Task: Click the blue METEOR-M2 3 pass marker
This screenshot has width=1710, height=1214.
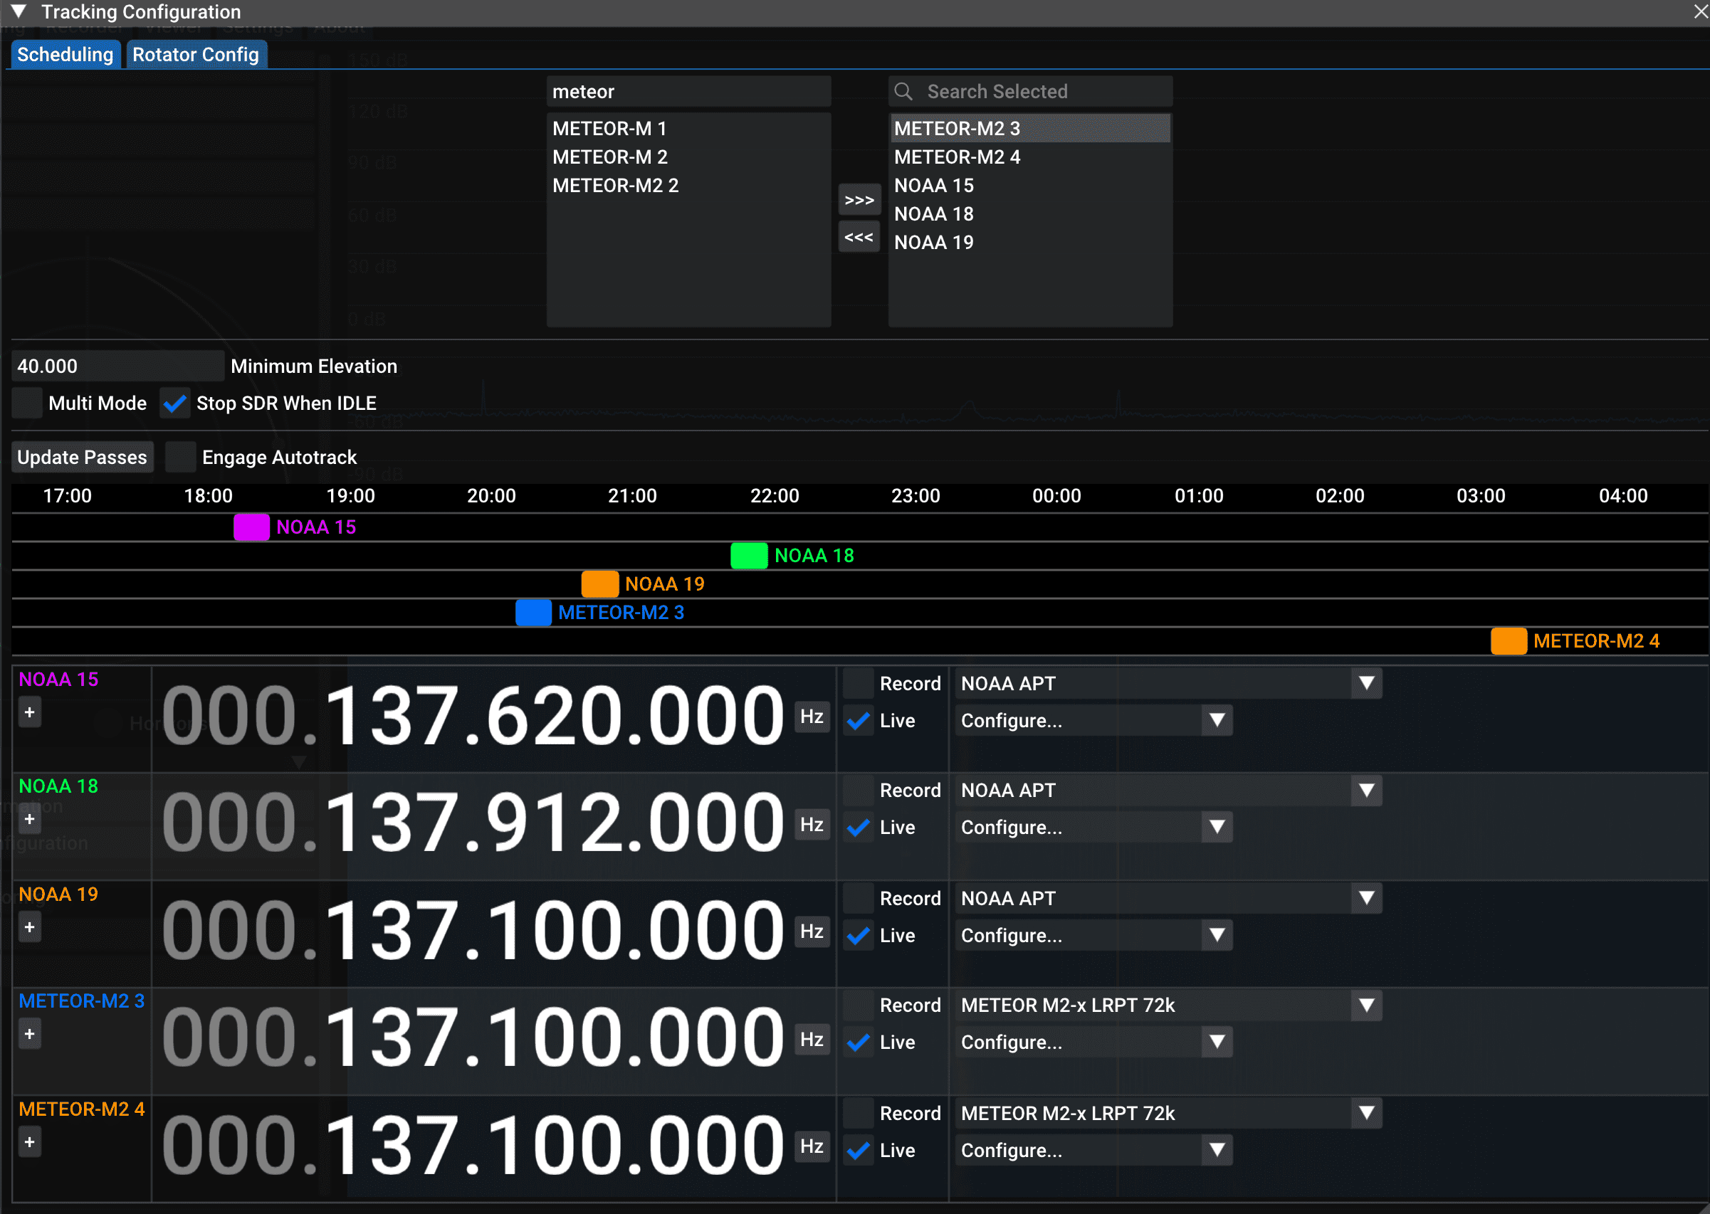Action: tap(534, 613)
